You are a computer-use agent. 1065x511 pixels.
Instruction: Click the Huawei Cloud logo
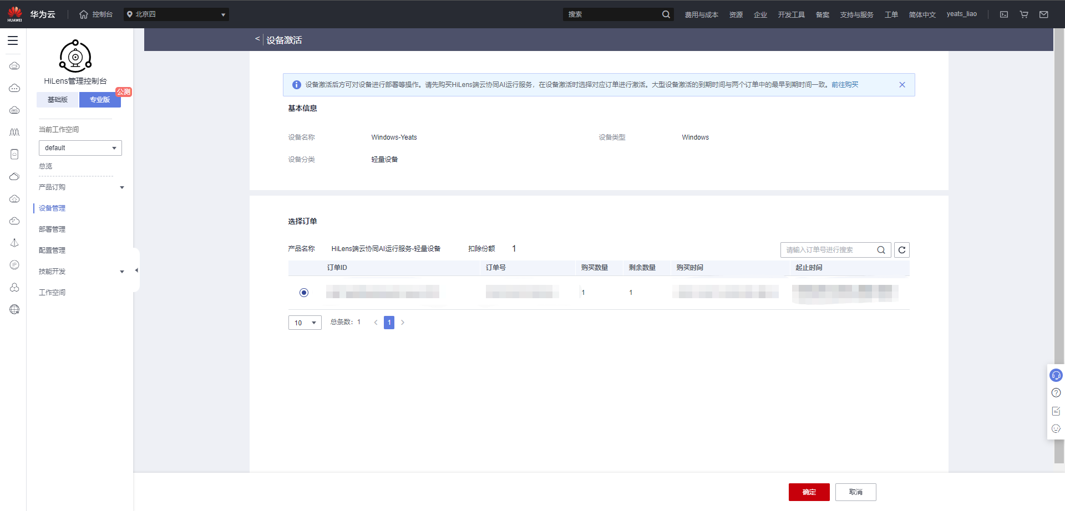[x=15, y=14]
